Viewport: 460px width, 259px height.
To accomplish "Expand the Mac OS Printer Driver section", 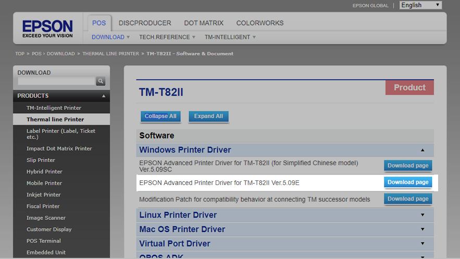I will click(422, 229).
